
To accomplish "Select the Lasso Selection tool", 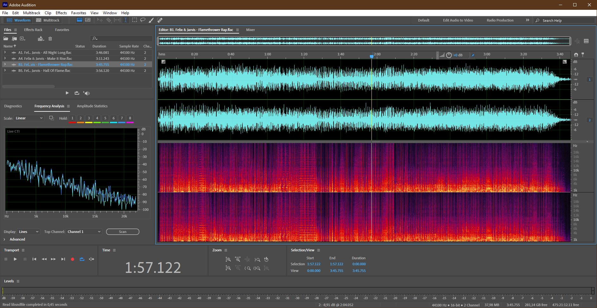I will pyautogui.click(x=143, y=20).
